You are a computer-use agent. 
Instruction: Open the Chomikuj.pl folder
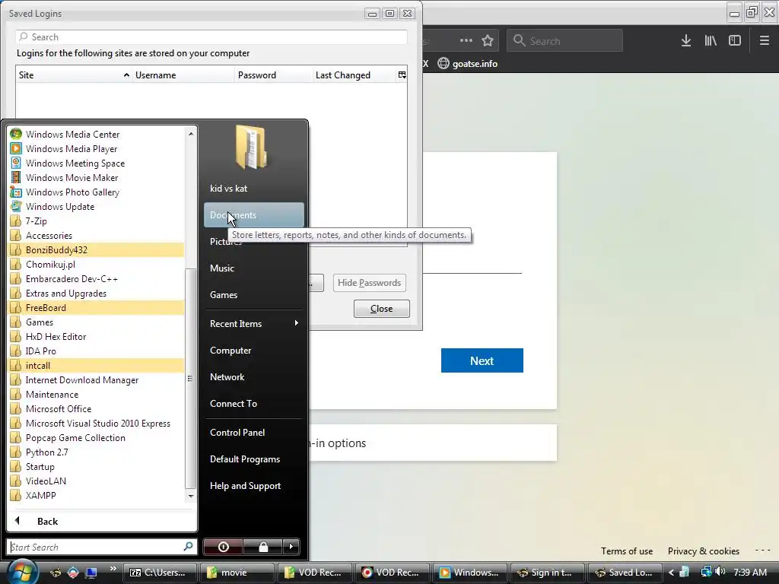97,264
